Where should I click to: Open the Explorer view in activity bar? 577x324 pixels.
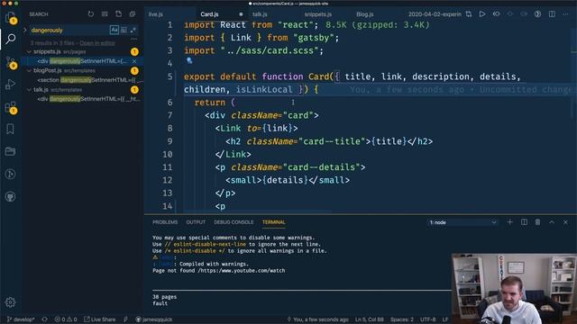[10, 17]
